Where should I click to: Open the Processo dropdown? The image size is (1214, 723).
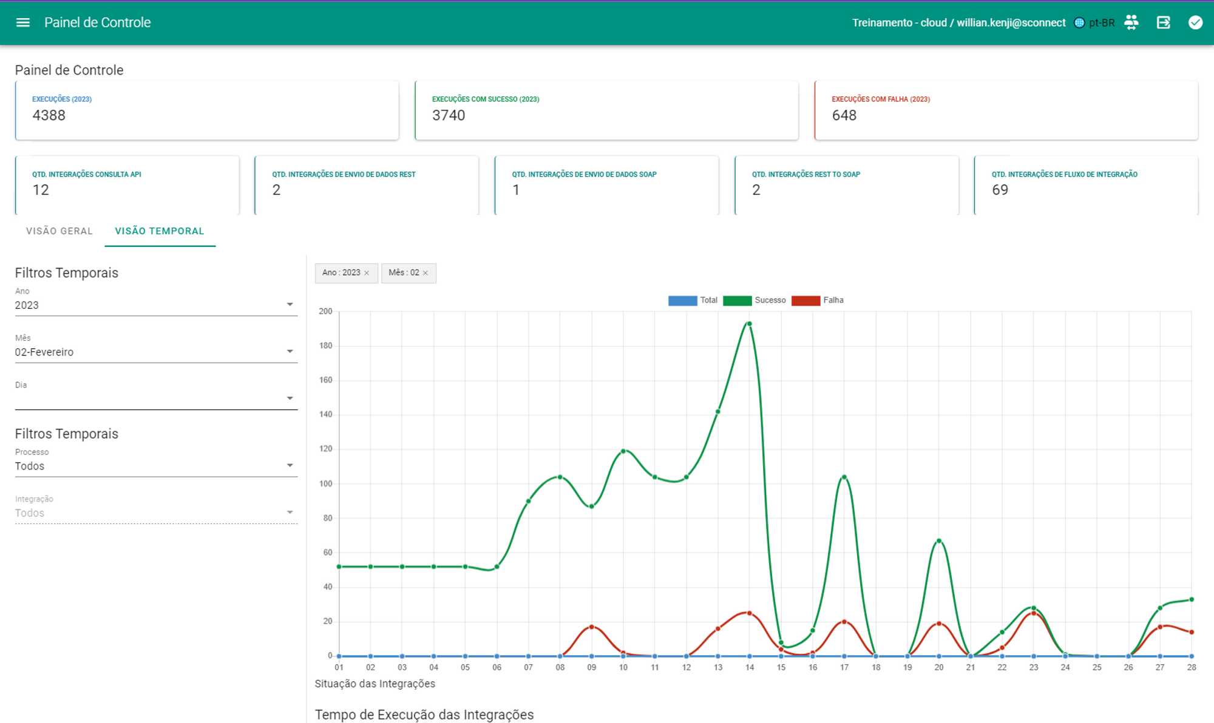156,466
